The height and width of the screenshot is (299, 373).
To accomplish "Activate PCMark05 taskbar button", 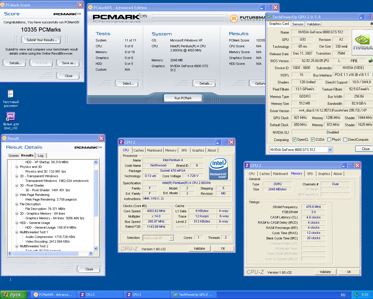I will tap(54, 295).
